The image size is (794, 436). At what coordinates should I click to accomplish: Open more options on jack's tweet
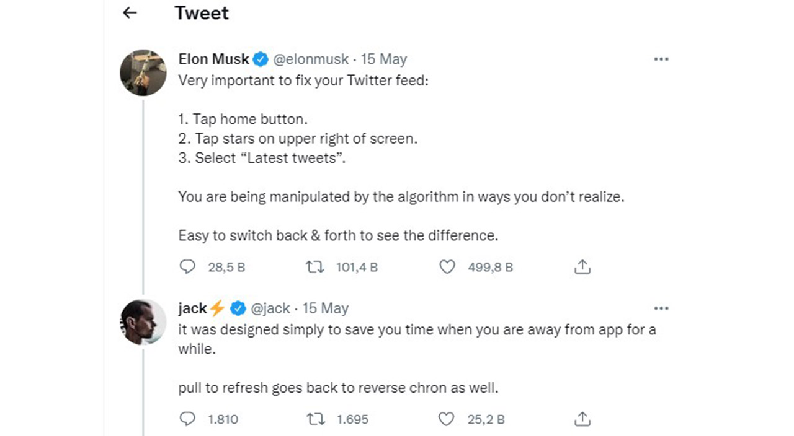[x=661, y=308]
